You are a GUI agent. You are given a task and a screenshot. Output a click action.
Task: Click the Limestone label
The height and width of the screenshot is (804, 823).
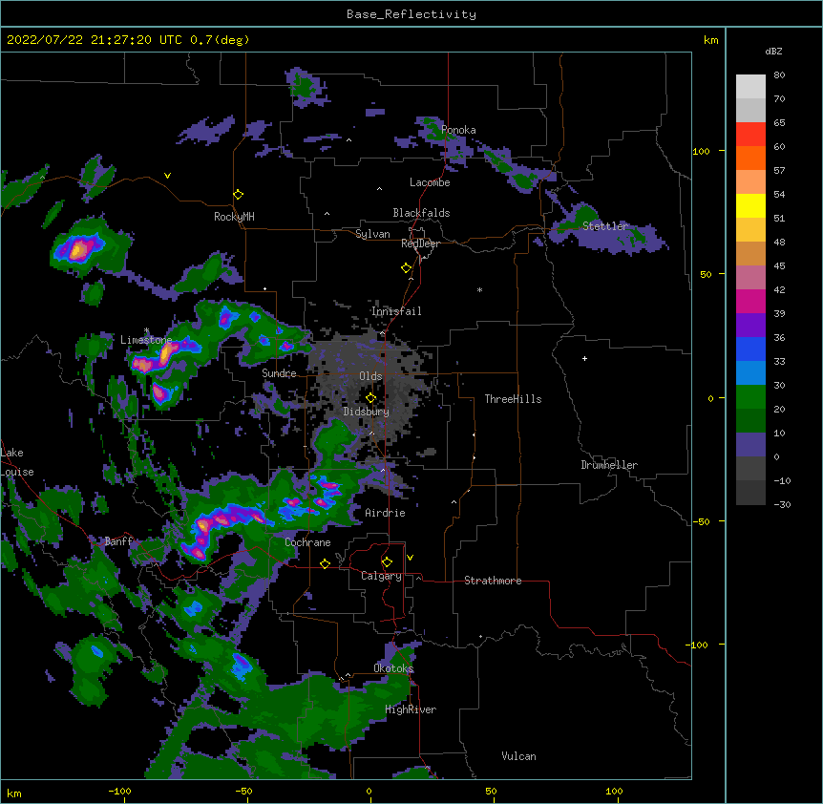(x=146, y=340)
